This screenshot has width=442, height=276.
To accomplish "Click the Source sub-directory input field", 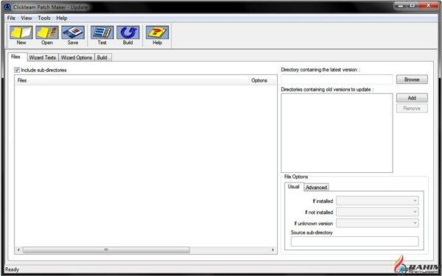I will click(x=355, y=241).
